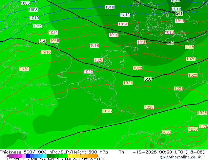
Task: Click the 606 legend value
Action: 100,159
